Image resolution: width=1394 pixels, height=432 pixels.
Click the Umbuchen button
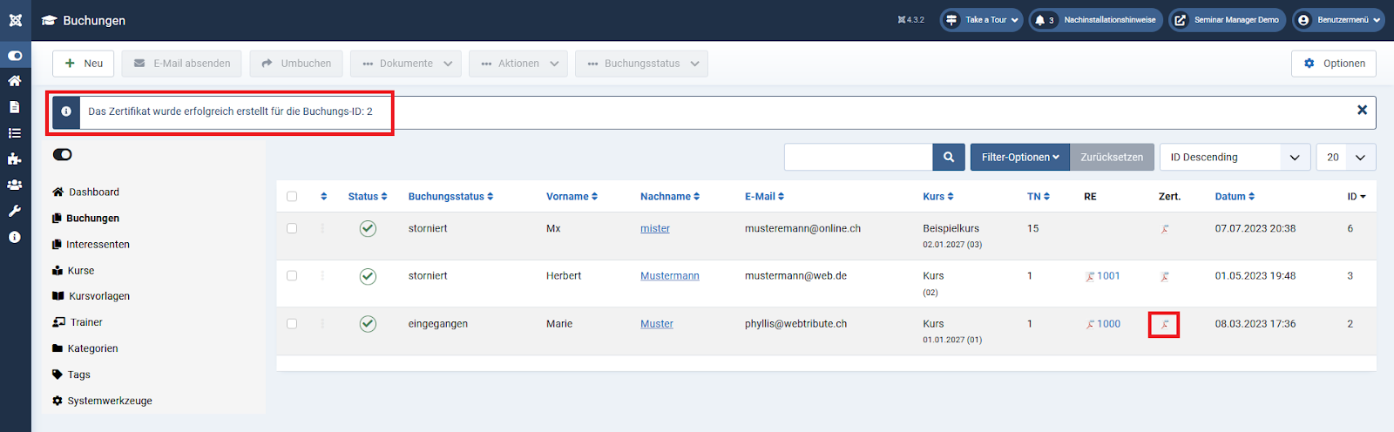click(x=296, y=64)
